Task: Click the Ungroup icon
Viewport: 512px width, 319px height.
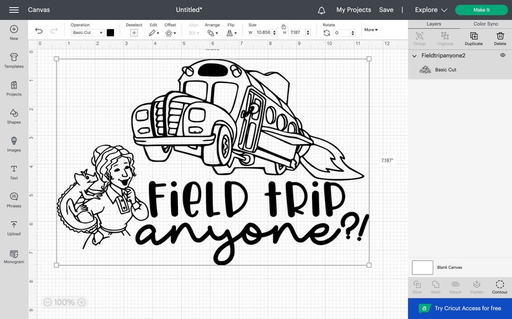Action: [445, 36]
